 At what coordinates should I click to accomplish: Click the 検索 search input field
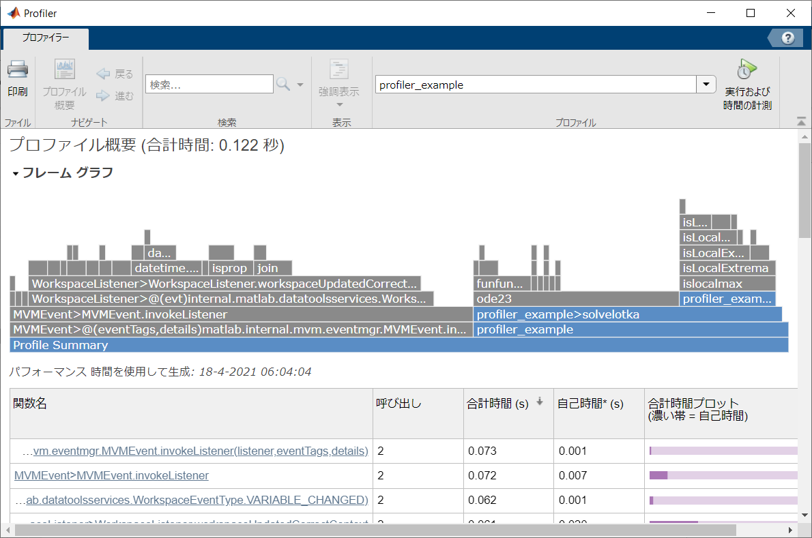click(209, 85)
